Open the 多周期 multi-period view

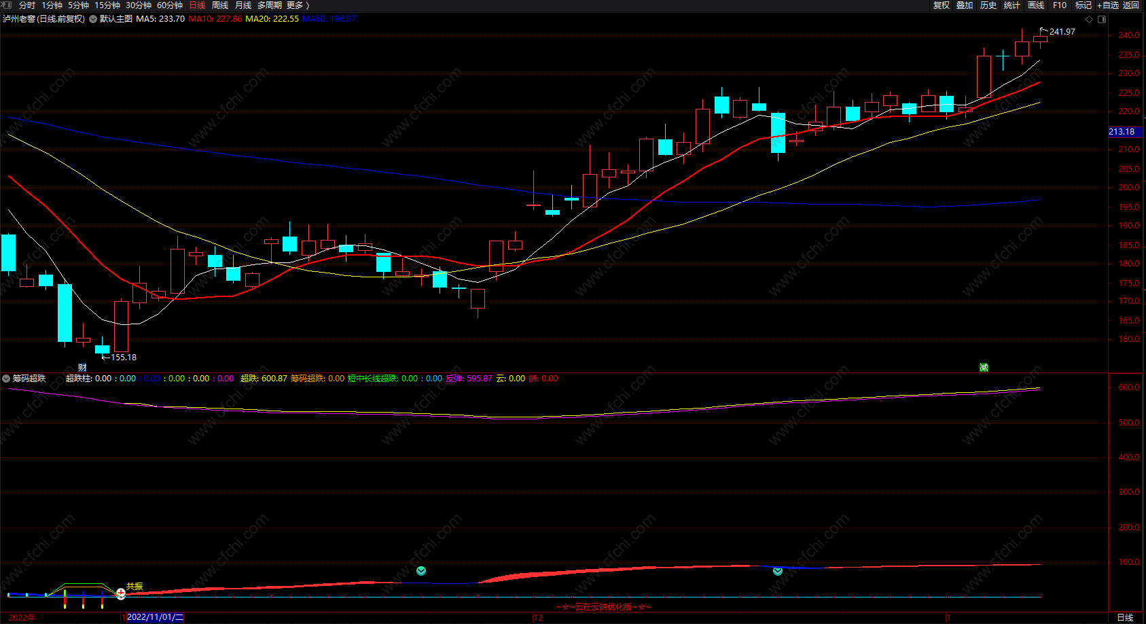(270, 5)
